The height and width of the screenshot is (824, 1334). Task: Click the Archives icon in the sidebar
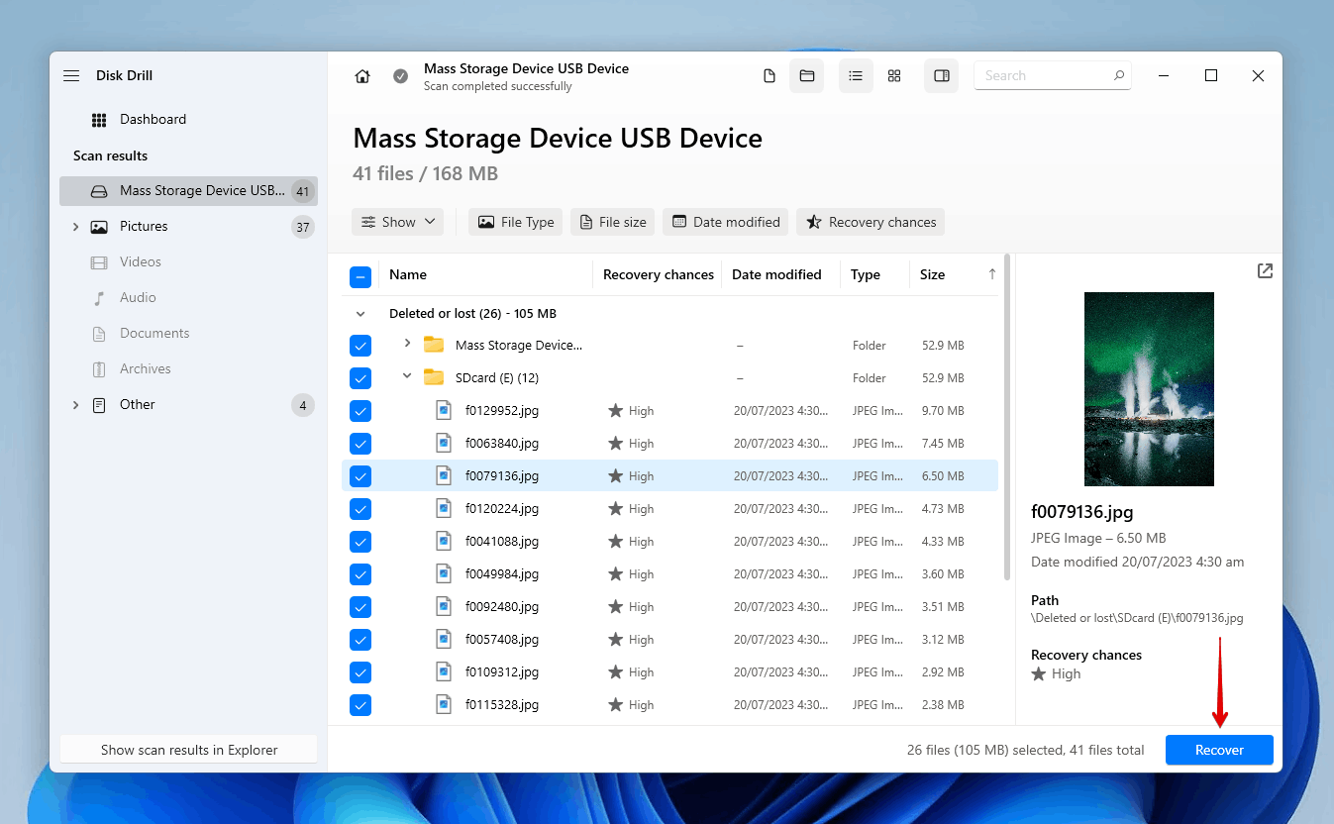99,369
